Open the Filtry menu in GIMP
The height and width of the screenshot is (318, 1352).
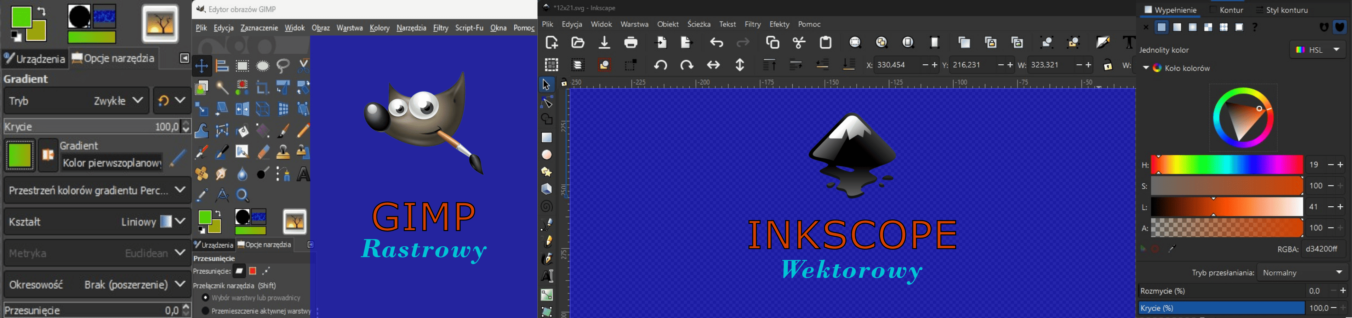pyautogui.click(x=441, y=28)
